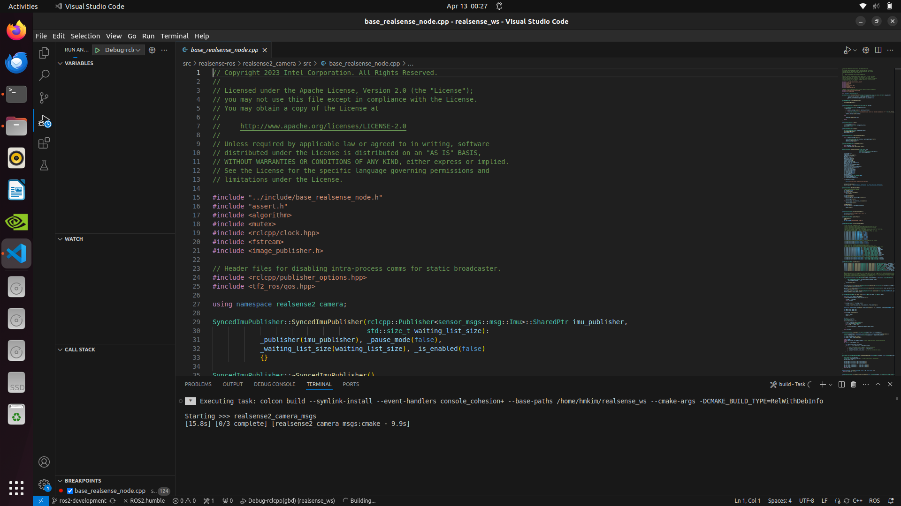
Task: Collapse the WATCH section
Action: point(60,239)
